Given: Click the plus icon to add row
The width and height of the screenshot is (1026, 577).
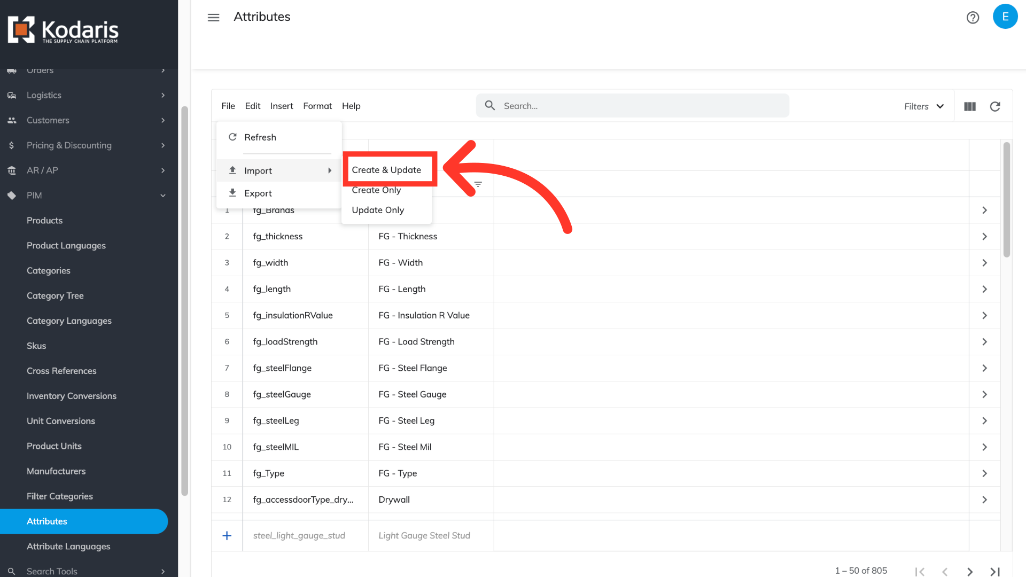Looking at the screenshot, I should [x=227, y=535].
